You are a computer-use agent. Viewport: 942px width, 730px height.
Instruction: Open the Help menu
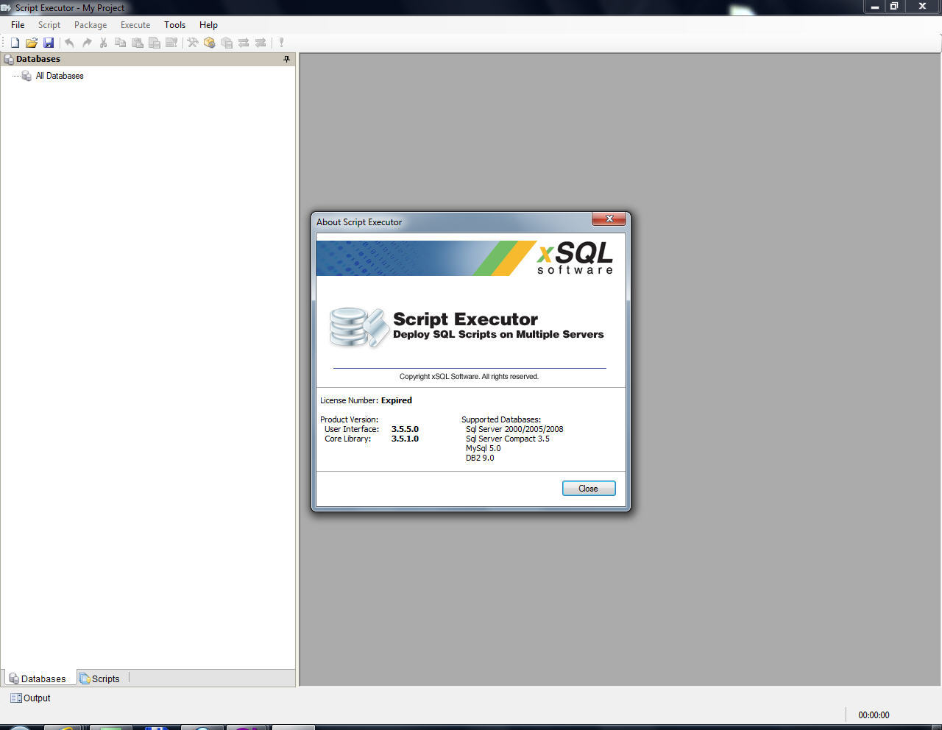[x=208, y=25]
